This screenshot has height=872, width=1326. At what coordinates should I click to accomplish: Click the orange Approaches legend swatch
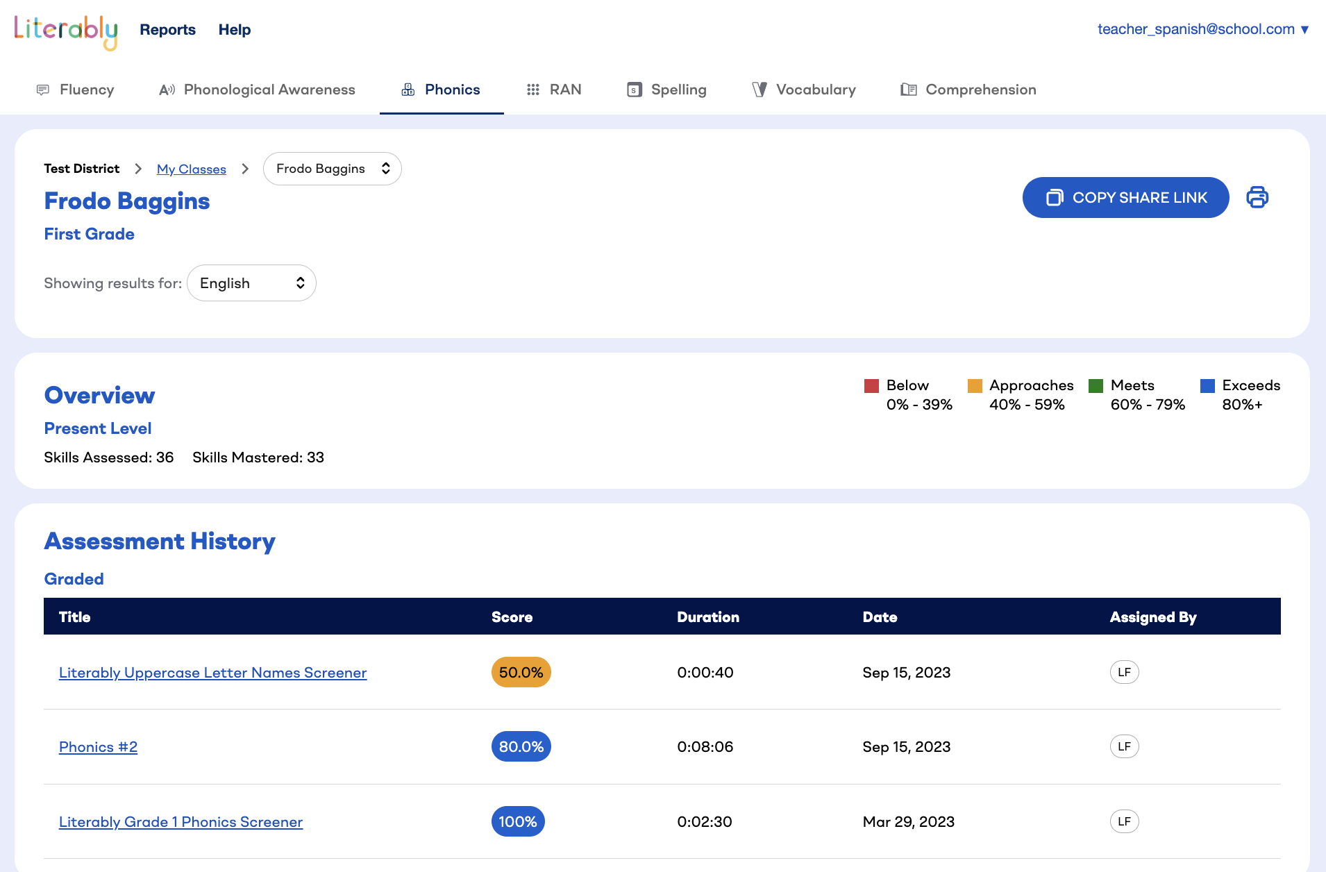(x=975, y=386)
